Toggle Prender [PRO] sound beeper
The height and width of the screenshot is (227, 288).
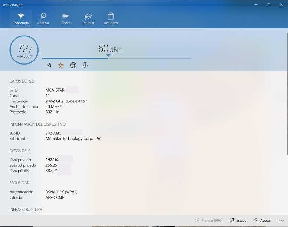point(208,220)
